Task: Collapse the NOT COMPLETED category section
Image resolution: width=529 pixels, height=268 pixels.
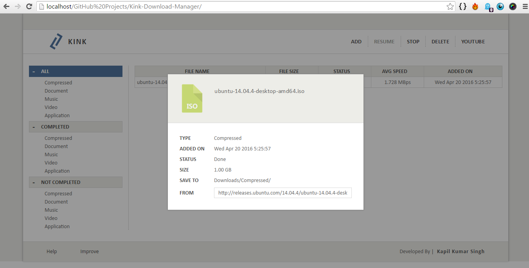Action: coord(76,182)
